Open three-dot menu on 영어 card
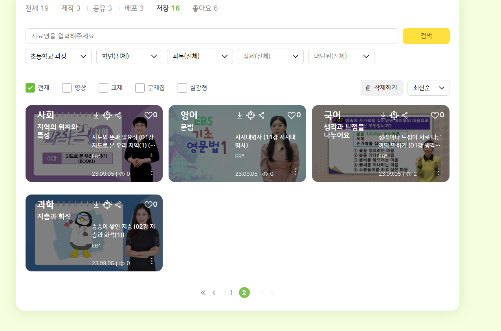The width and height of the screenshot is (501, 331). 295,172
